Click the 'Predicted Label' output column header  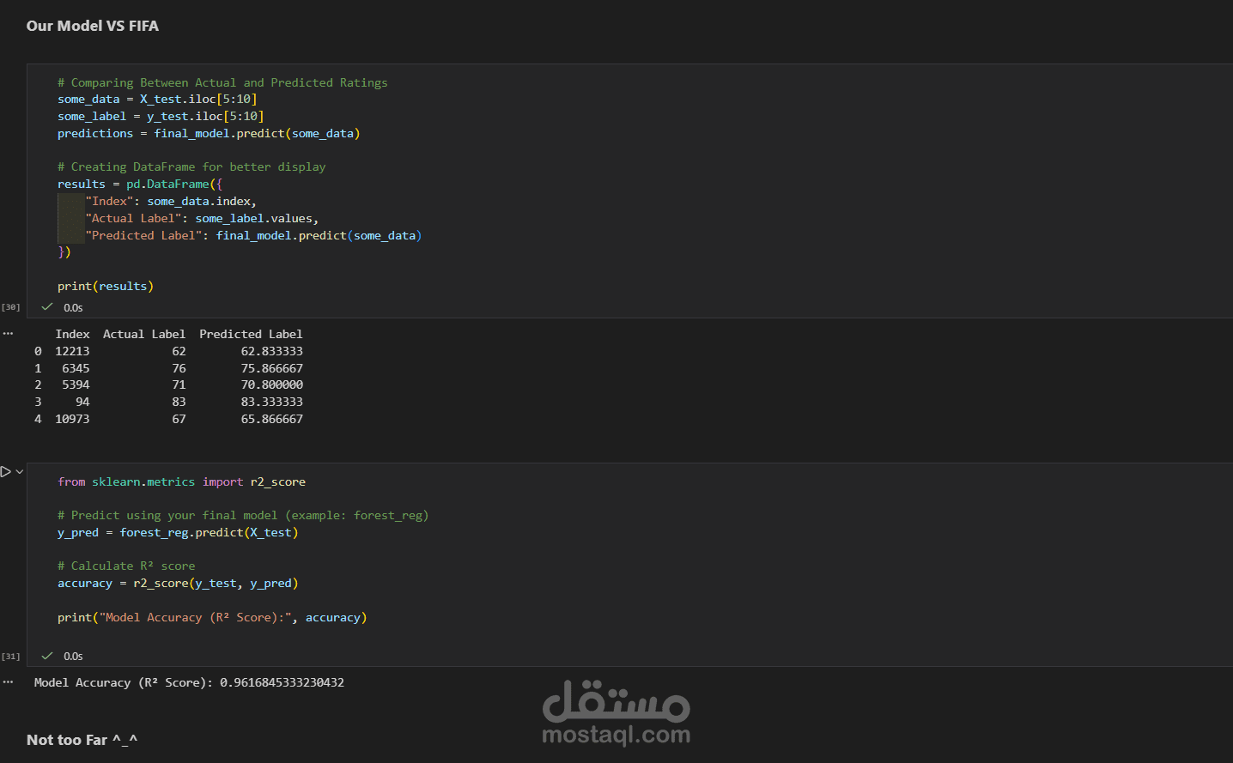click(x=251, y=334)
